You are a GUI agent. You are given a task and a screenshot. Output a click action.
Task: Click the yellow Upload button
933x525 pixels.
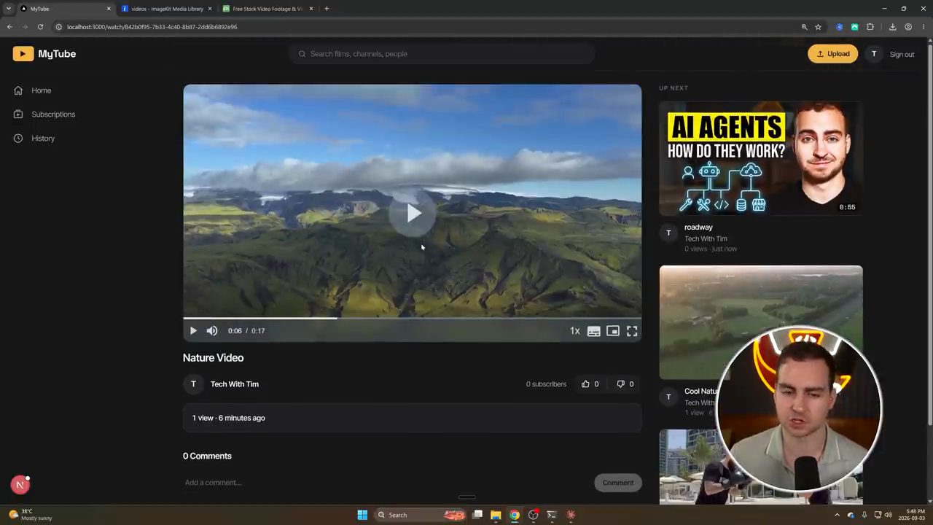832,54
